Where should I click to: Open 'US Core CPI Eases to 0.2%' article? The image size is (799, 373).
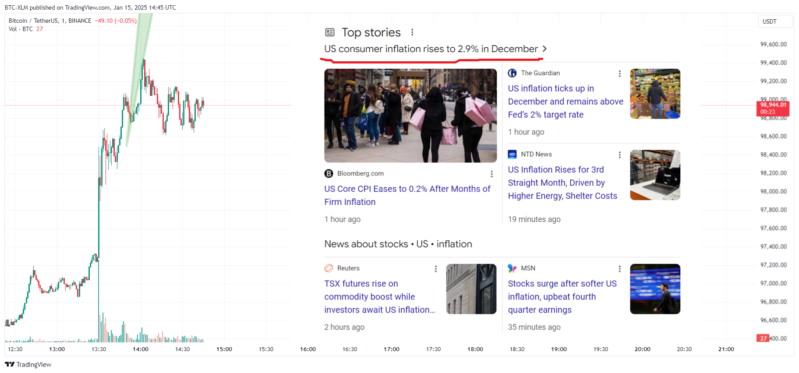coord(407,195)
